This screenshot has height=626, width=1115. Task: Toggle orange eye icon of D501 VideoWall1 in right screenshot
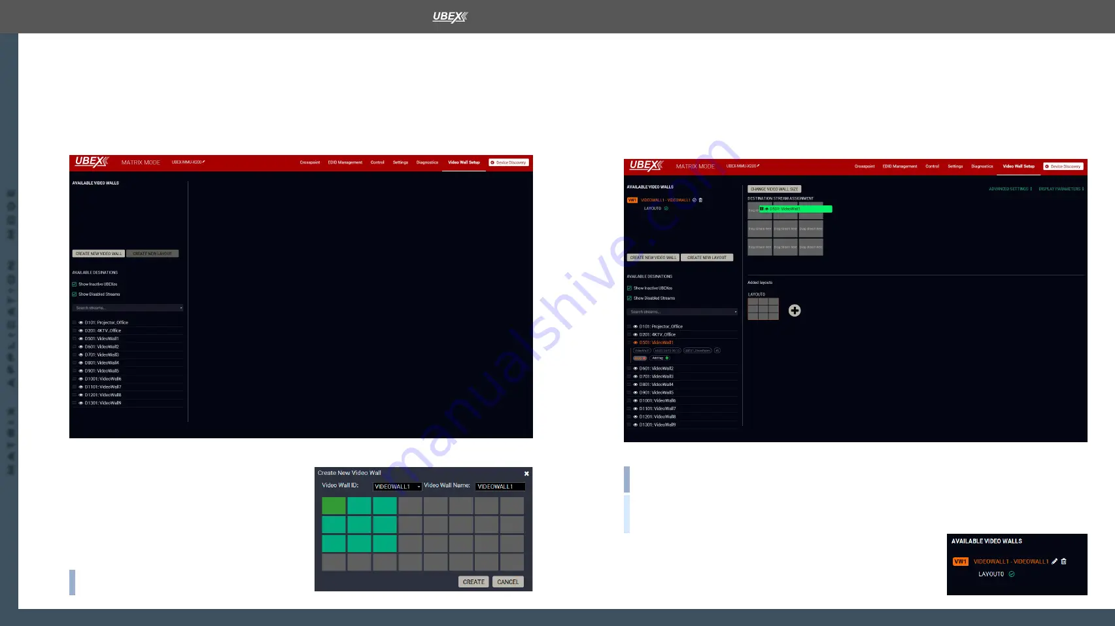tap(636, 343)
